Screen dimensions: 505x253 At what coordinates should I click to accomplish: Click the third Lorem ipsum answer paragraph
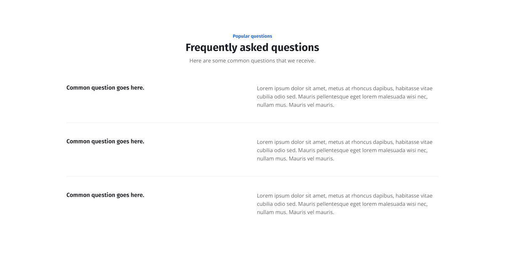point(345,204)
